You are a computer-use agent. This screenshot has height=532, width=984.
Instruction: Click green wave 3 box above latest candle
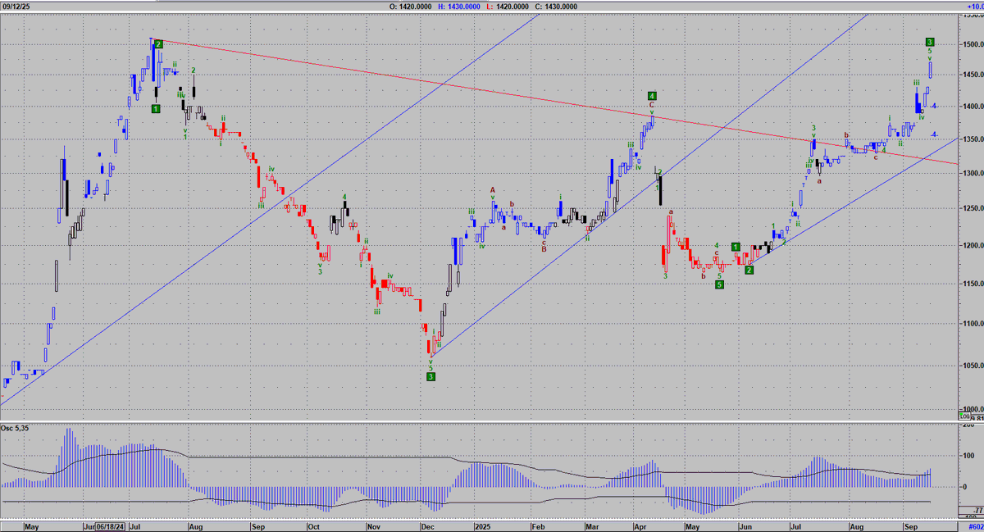coord(930,41)
